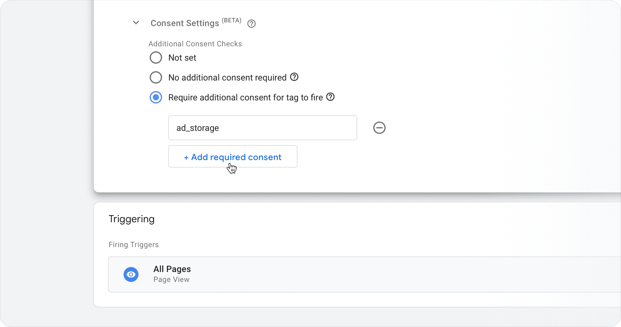Click the 'Firing Triggers' label
Viewport: 621px width, 327px height.
[x=134, y=245]
